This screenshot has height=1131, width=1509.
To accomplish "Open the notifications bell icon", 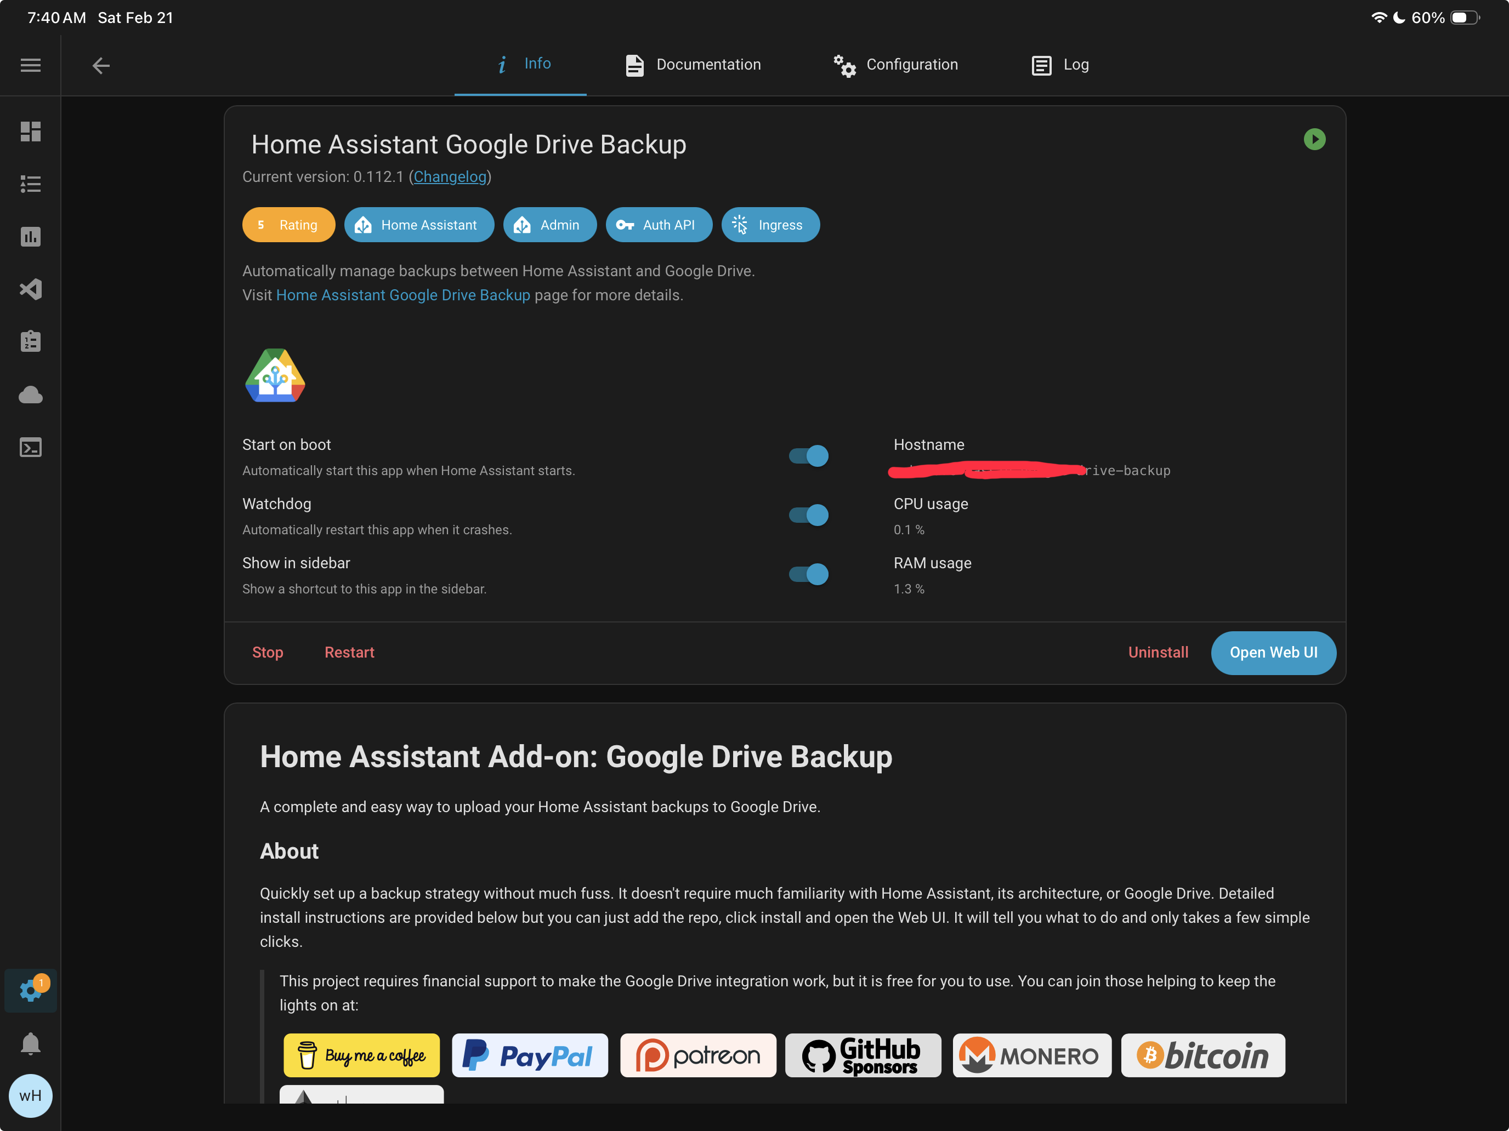I will tap(30, 1043).
